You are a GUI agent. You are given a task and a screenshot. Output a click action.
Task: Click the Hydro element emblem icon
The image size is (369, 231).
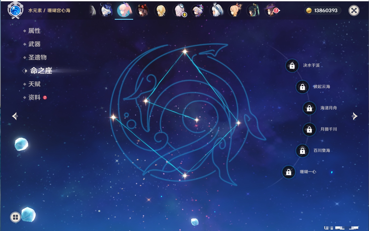[x=15, y=10]
